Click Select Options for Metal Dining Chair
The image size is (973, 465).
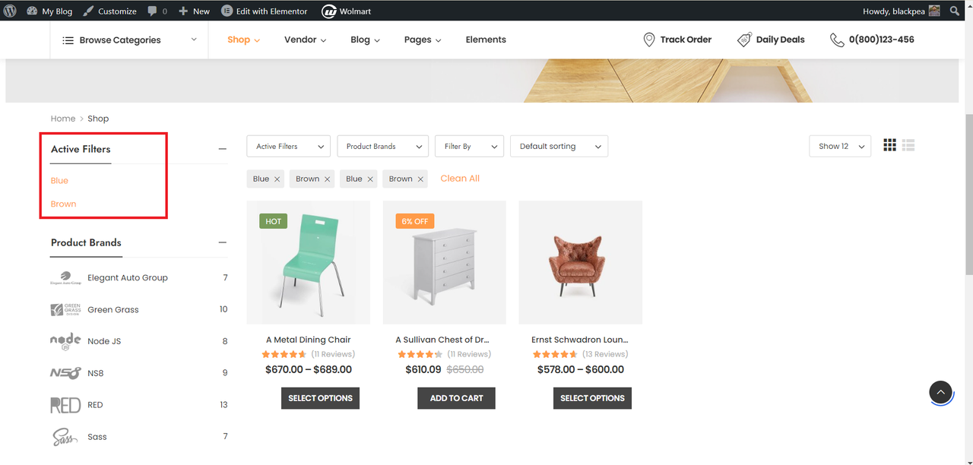point(320,398)
